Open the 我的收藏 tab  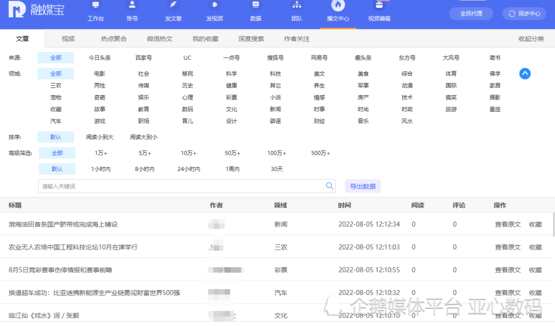click(x=205, y=39)
